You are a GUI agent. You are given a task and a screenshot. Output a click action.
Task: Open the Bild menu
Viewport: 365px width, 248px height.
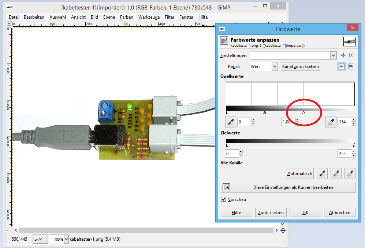click(94, 17)
